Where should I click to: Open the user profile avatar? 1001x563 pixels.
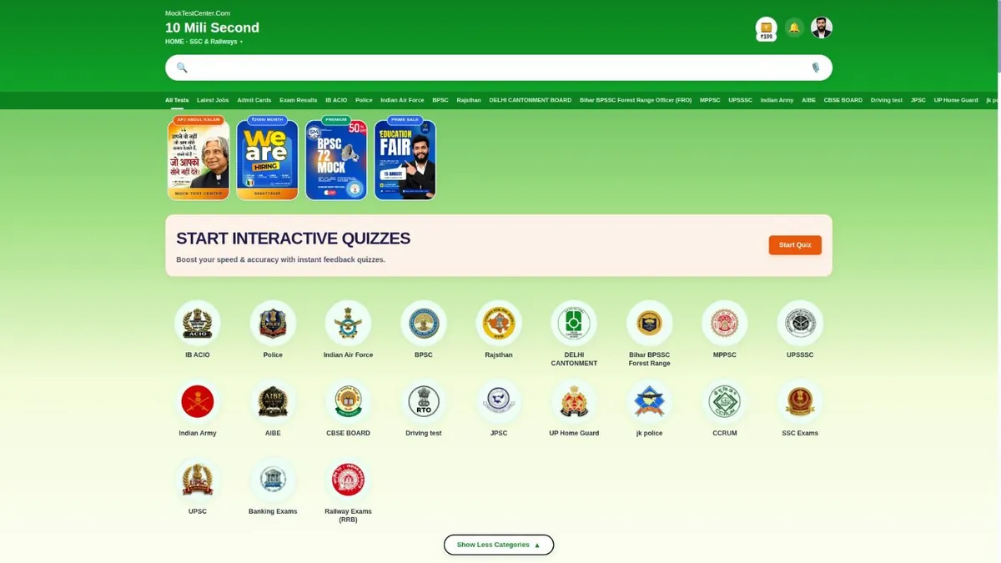tap(822, 28)
